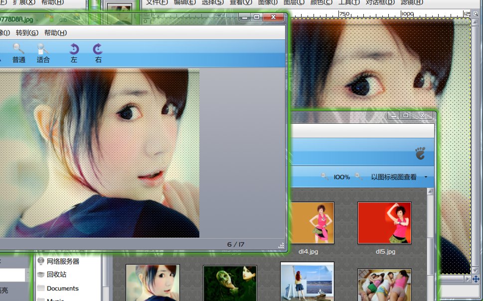Close the file manager window
The height and width of the screenshot is (301, 483).
point(422,116)
